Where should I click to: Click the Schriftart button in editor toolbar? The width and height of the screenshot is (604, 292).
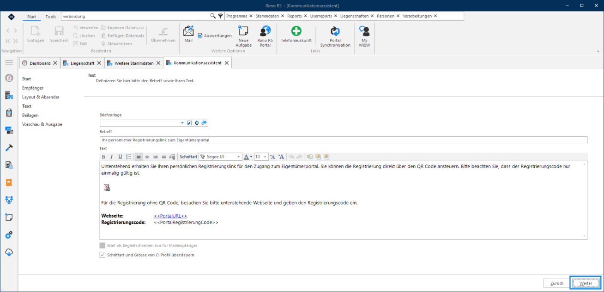pos(188,157)
